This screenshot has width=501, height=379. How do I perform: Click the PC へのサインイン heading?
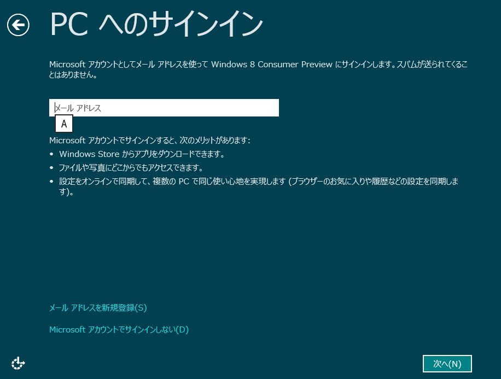coord(156,25)
